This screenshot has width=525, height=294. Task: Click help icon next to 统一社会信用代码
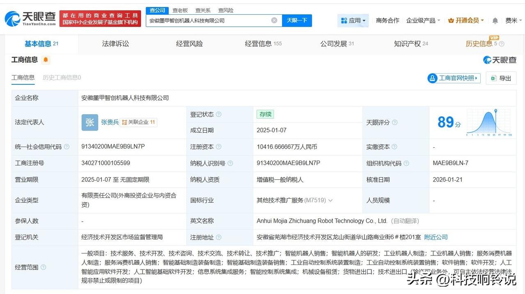coord(66,147)
